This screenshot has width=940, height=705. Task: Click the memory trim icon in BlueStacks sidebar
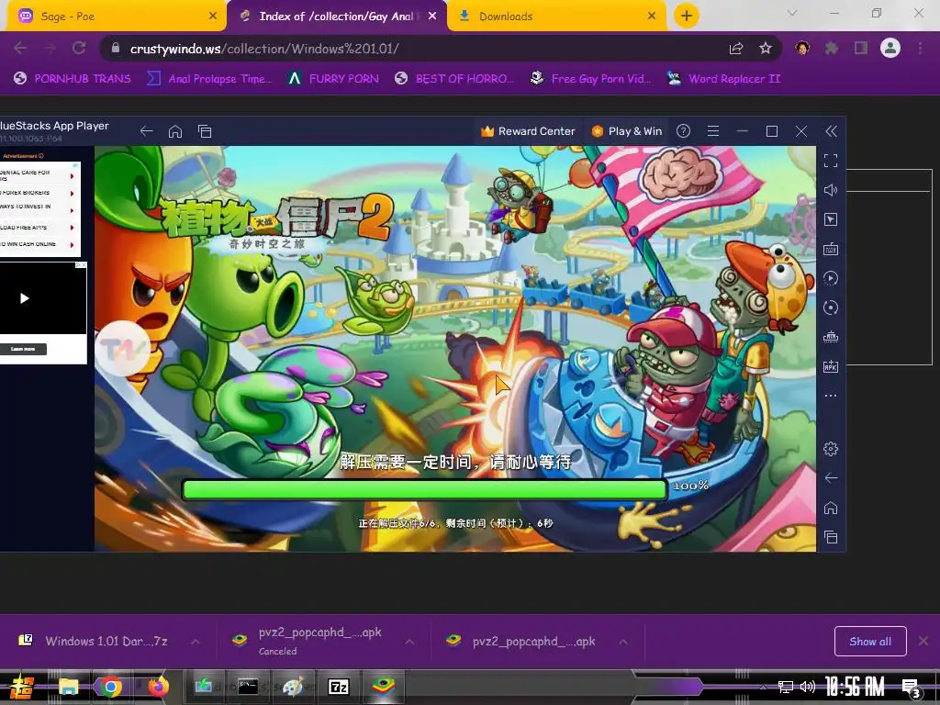coord(830,337)
